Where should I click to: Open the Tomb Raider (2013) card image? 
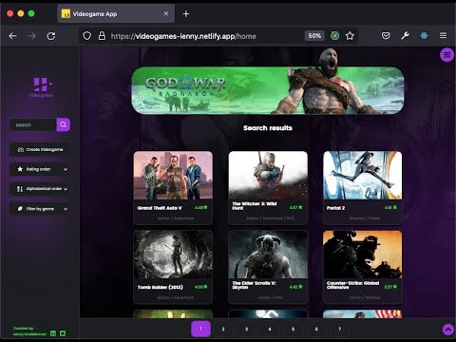point(173,255)
